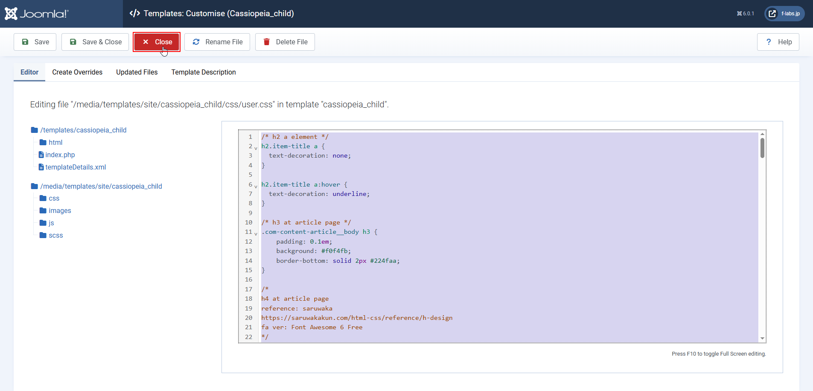Click the css folder icon
The height and width of the screenshot is (391, 813).
(43, 198)
